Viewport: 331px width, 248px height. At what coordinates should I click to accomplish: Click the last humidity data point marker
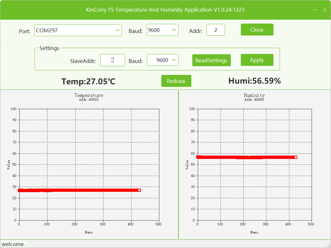(x=296, y=157)
